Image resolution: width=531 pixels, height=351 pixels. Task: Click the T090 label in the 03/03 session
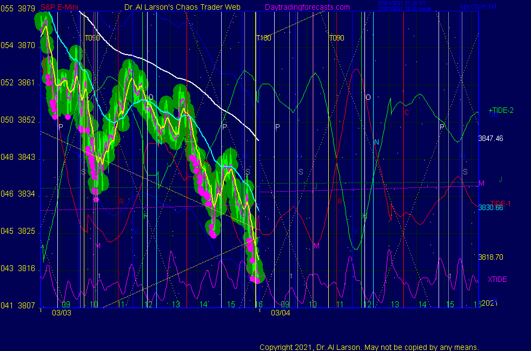pos(92,38)
